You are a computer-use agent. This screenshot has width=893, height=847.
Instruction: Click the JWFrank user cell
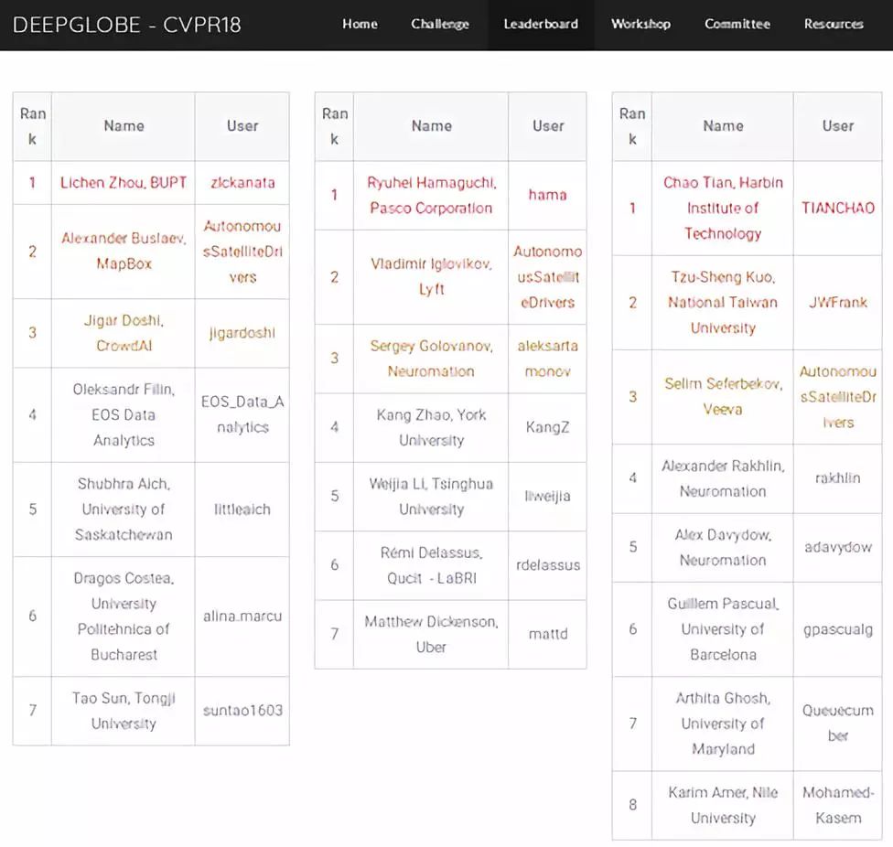click(x=838, y=302)
